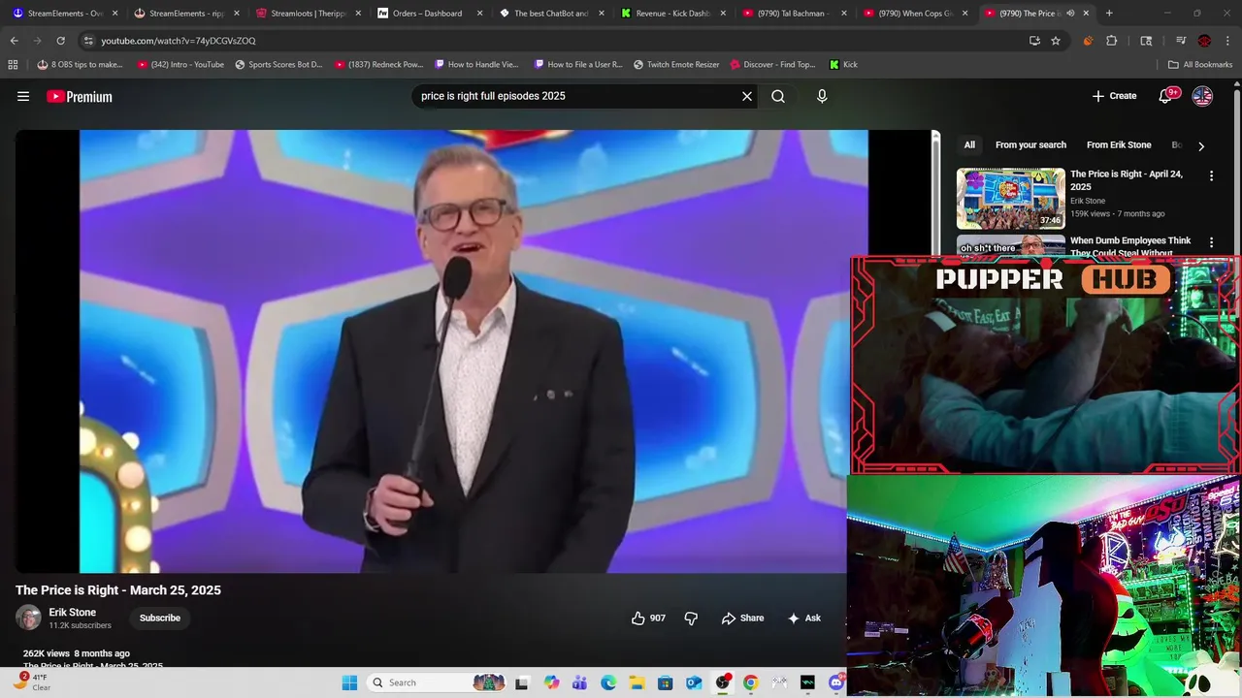Dislike the video
The image size is (1242, 698).
(691, 618)
